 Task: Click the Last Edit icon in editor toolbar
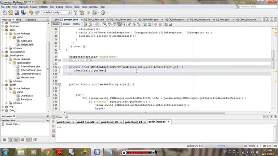pos(86,24)
